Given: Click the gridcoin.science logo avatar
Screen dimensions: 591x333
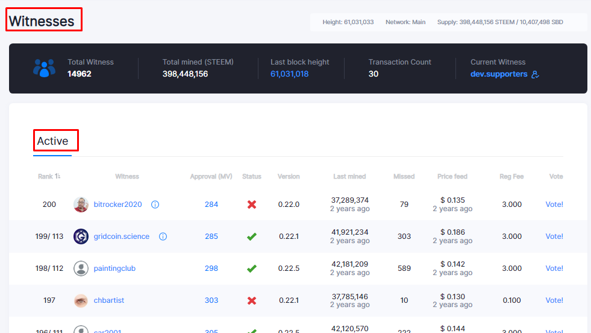Looking at the screenshot, I should coord(81,236).
